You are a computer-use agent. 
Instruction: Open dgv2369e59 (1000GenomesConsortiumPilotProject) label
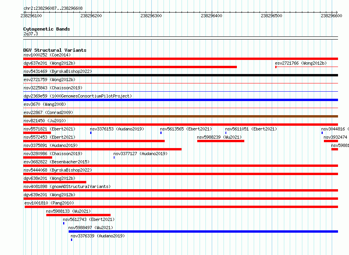coord(78,96)
